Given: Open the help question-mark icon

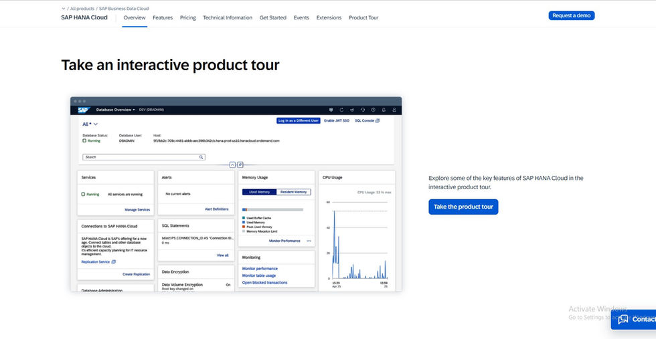Looking at the screenshot, I should [374, 110].
